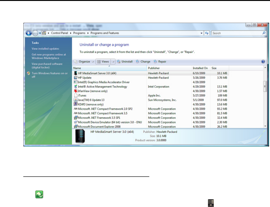
Task: Click the 97.0 MB size cell
Action: click(x=222, y=100)
